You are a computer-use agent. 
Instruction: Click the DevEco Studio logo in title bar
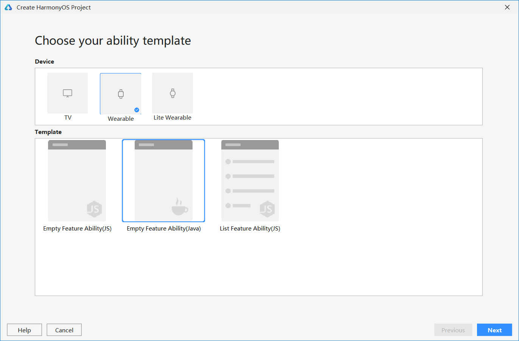(x=8, y=7)
